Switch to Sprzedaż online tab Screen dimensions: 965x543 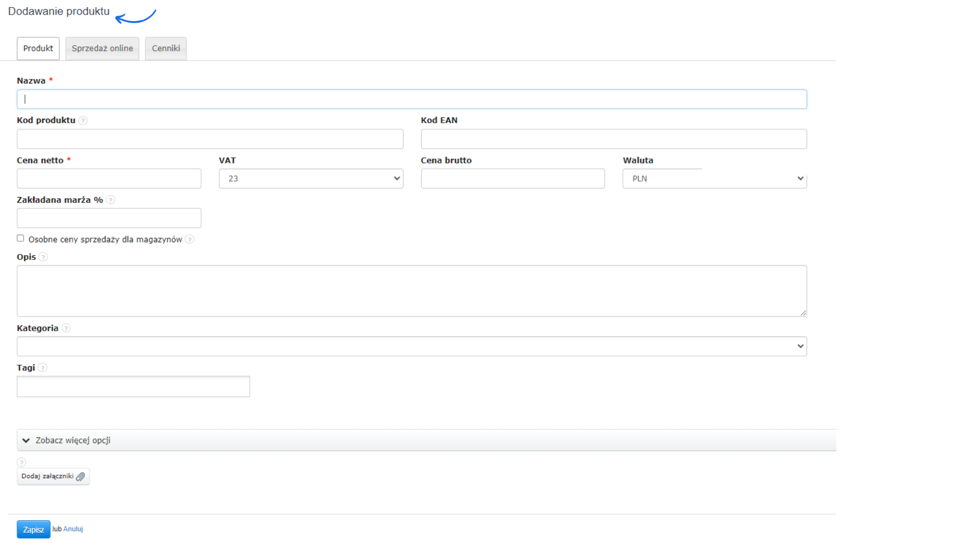(x=102, y=48)
